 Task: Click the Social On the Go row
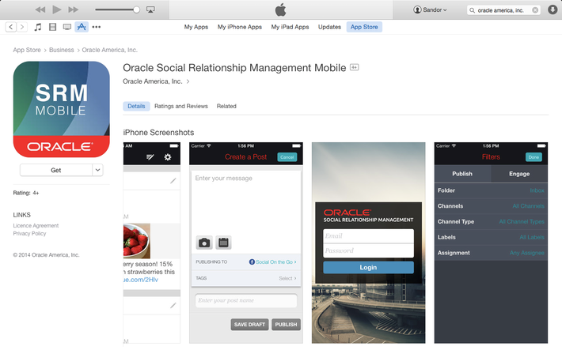point(246,262)
